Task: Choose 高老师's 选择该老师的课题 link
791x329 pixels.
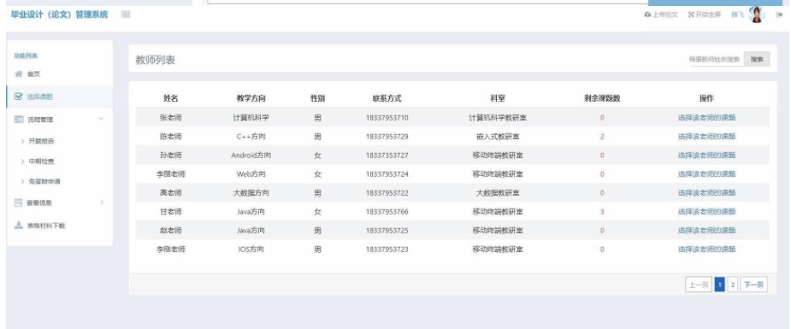Action: 706,193
